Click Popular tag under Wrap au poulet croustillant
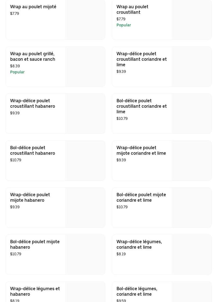The width and height of the screenshot is (221, 302). point(124,25)
